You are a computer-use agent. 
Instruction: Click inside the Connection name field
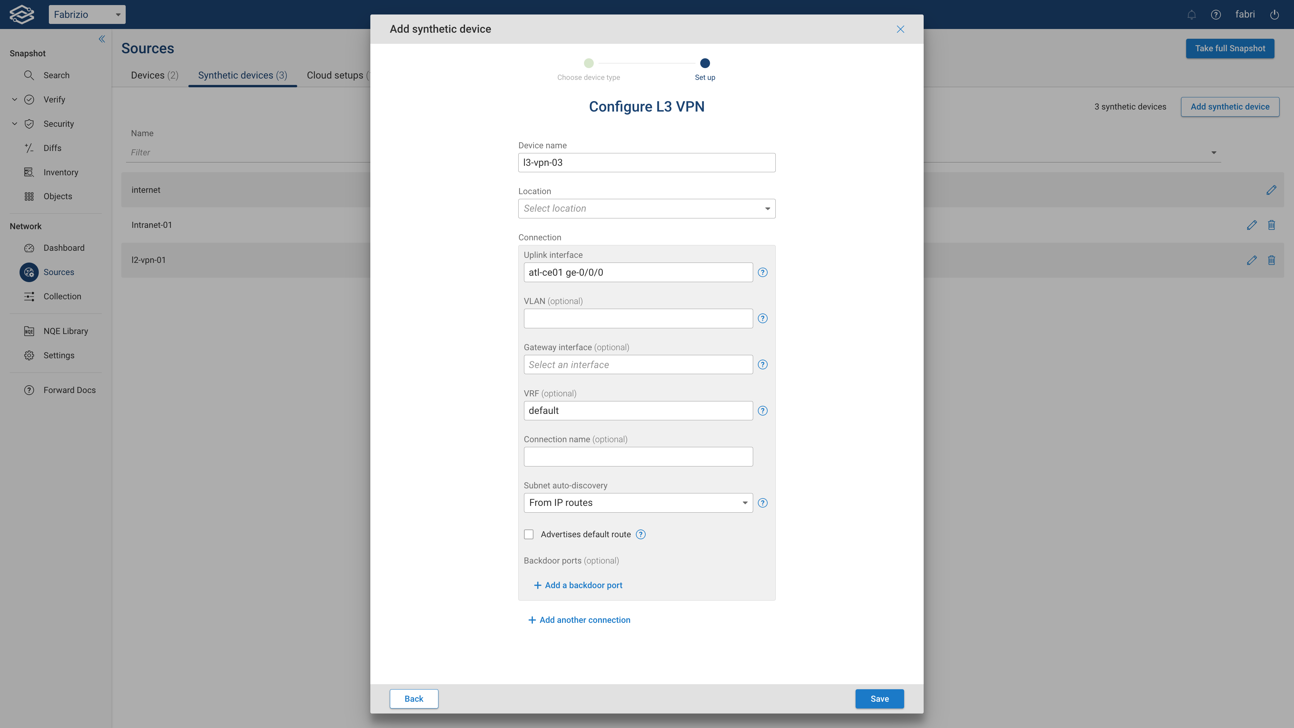[638, 456]
